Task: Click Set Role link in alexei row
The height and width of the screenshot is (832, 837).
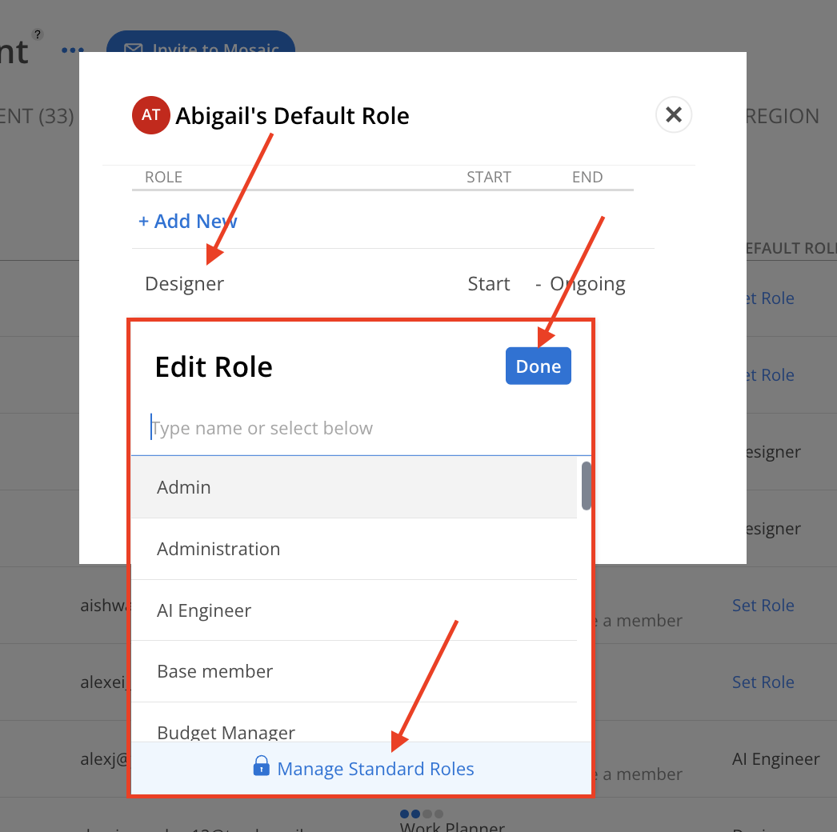Action: [763, 682]
